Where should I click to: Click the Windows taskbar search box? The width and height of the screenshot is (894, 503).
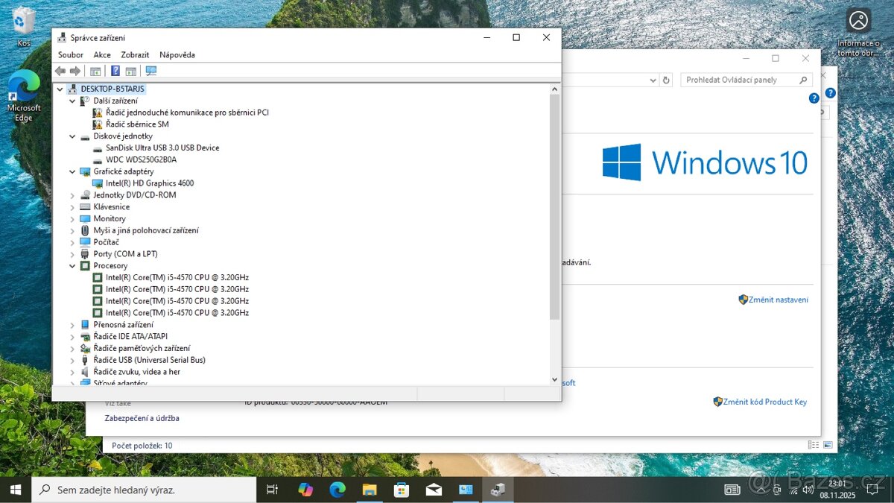pos(145,490)
